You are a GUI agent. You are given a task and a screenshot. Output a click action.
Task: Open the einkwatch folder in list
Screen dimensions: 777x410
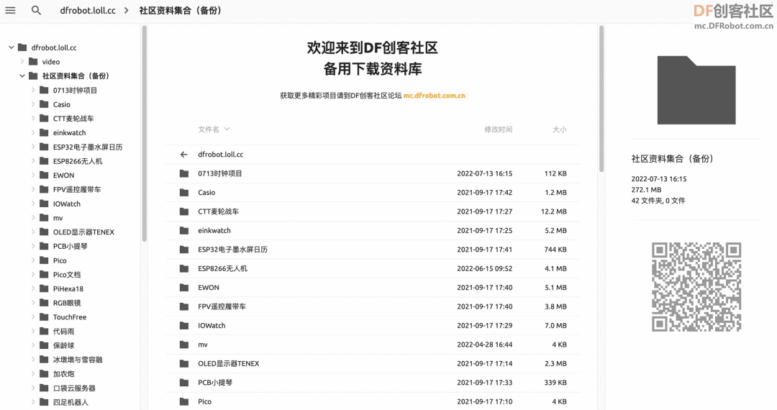[x=373, y=230]
